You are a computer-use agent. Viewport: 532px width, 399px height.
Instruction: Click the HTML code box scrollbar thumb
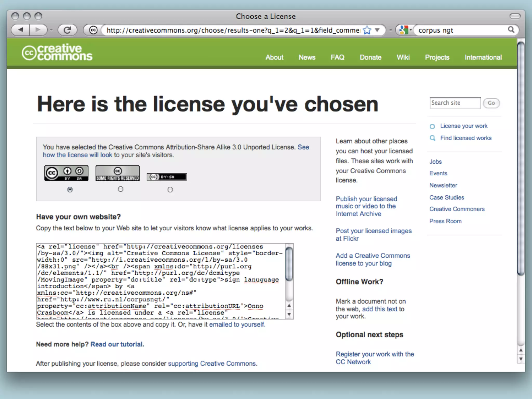pyautogui.click(x=289, y=264)
